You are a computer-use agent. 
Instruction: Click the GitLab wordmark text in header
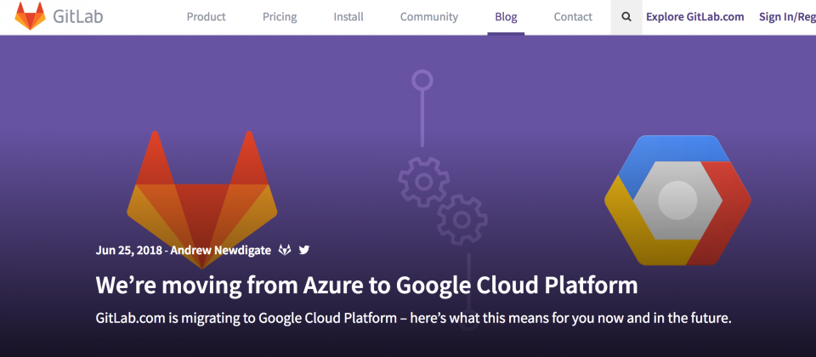point(78,17)
